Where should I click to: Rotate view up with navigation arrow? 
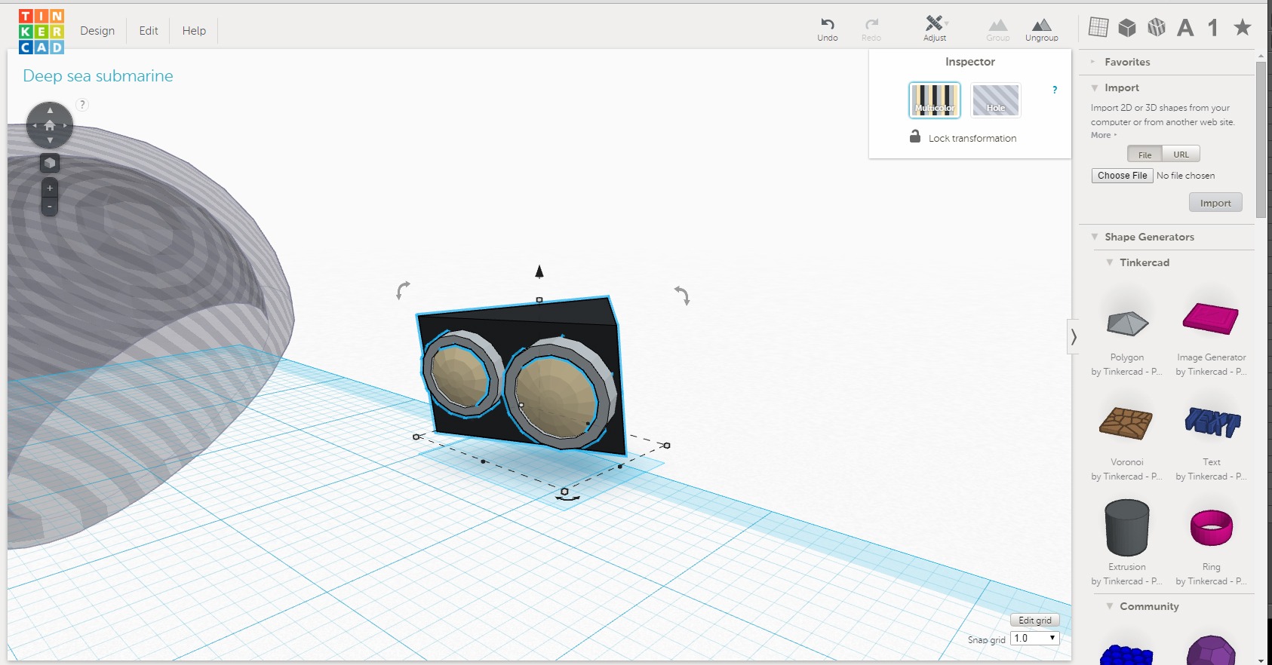tap(50, 110)
